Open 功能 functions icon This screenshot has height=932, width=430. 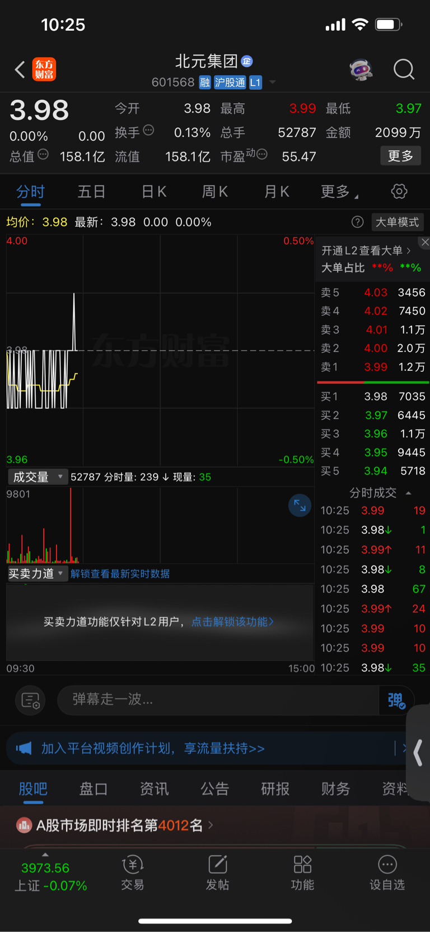pyautogui.click(x=302, y=873)
